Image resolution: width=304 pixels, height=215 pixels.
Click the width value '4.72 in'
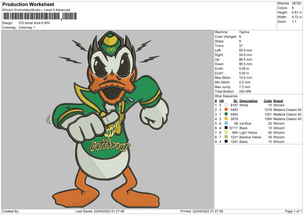(x=296, y=17)
